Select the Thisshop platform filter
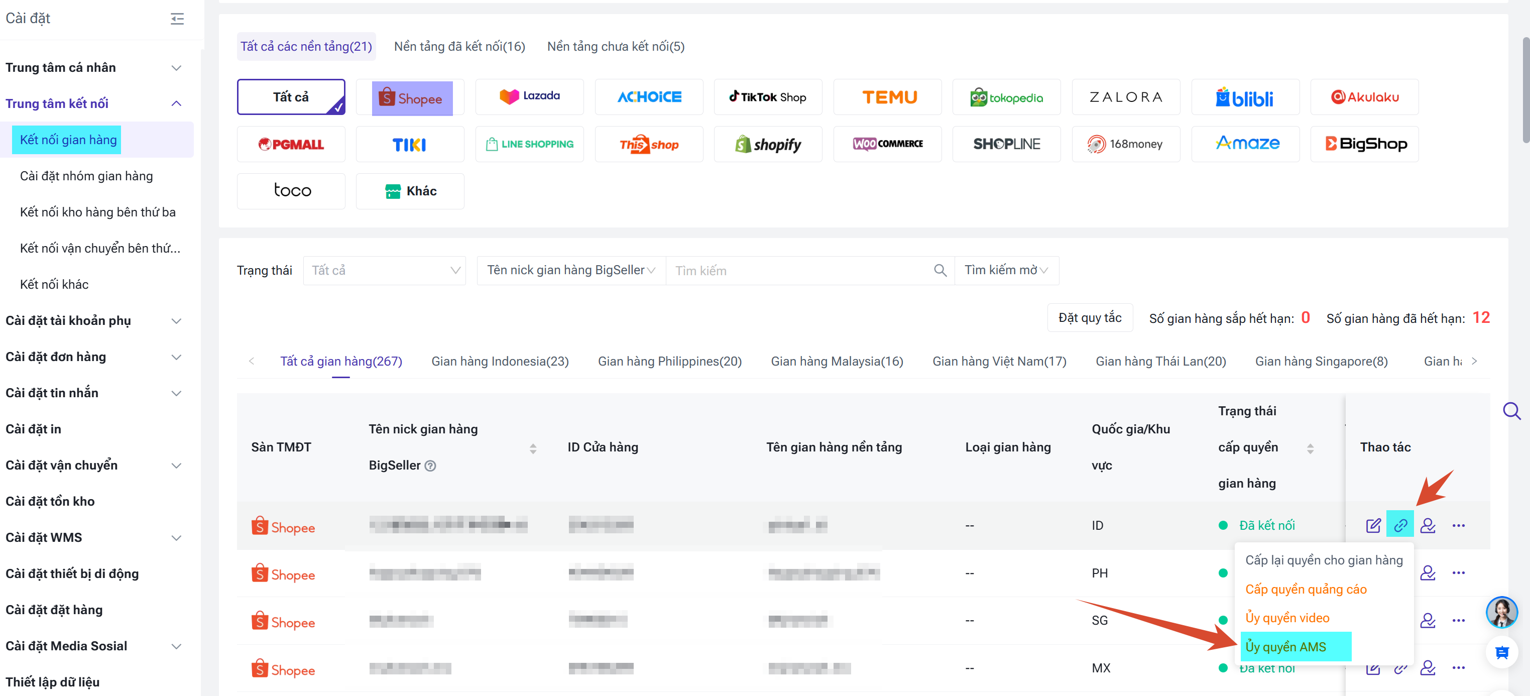1530x696 pixels. [649, 144]
